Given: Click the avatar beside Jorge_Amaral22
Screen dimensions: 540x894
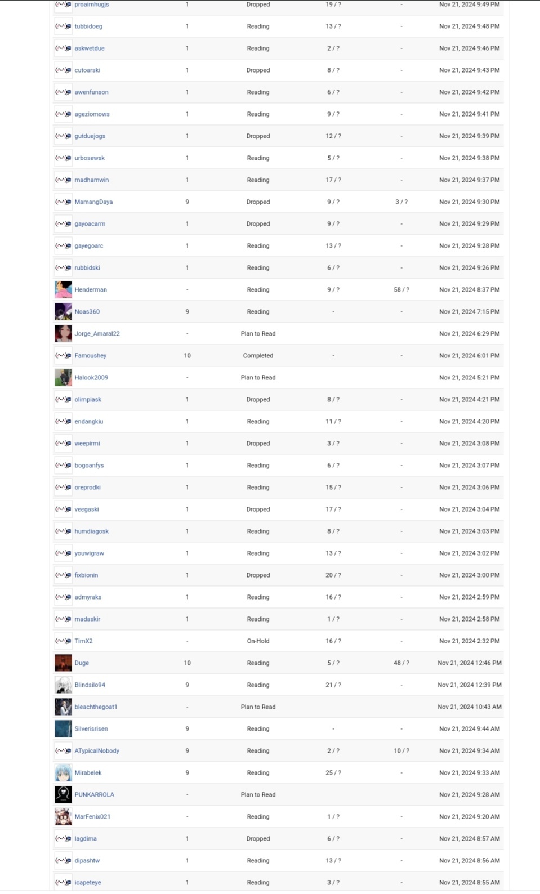Looking at the screenshot, I should [63, 334].
